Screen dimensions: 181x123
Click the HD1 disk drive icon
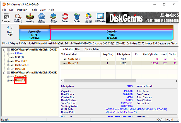click(8, 73)
